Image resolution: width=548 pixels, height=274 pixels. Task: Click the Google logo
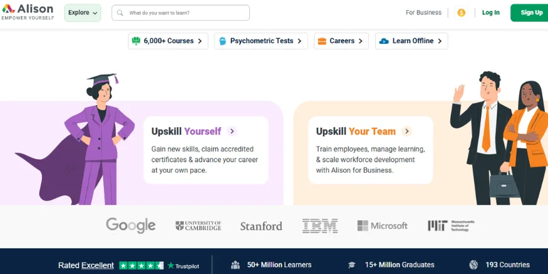click(x=131, y=225)
